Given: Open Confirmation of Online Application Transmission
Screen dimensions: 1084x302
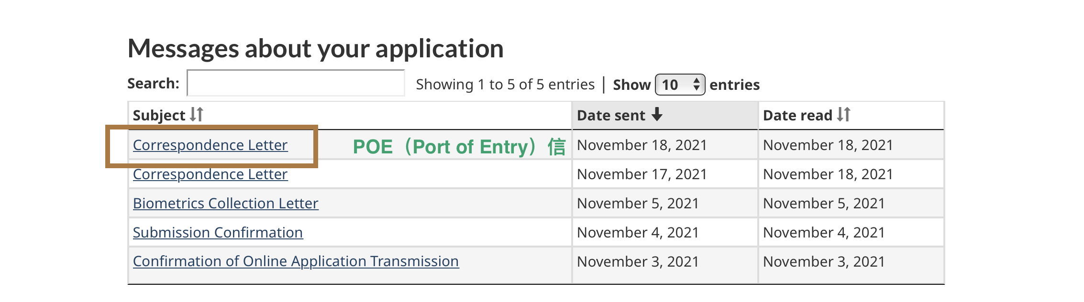Looking at the screenshot, I should coord(296,261).
